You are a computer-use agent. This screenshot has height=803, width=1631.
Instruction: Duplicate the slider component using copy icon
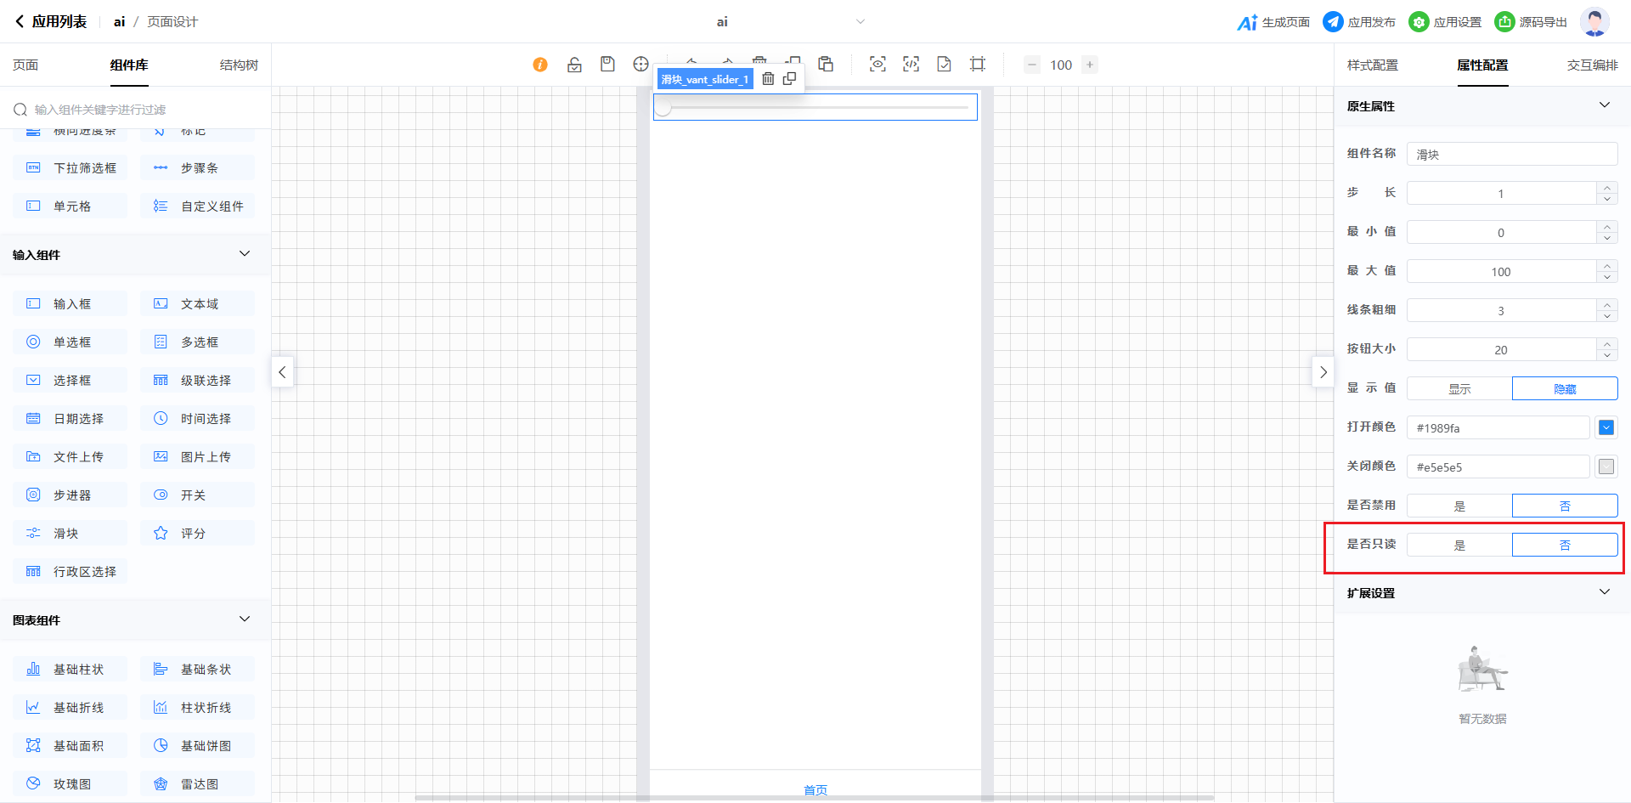(x=789, y=79)
